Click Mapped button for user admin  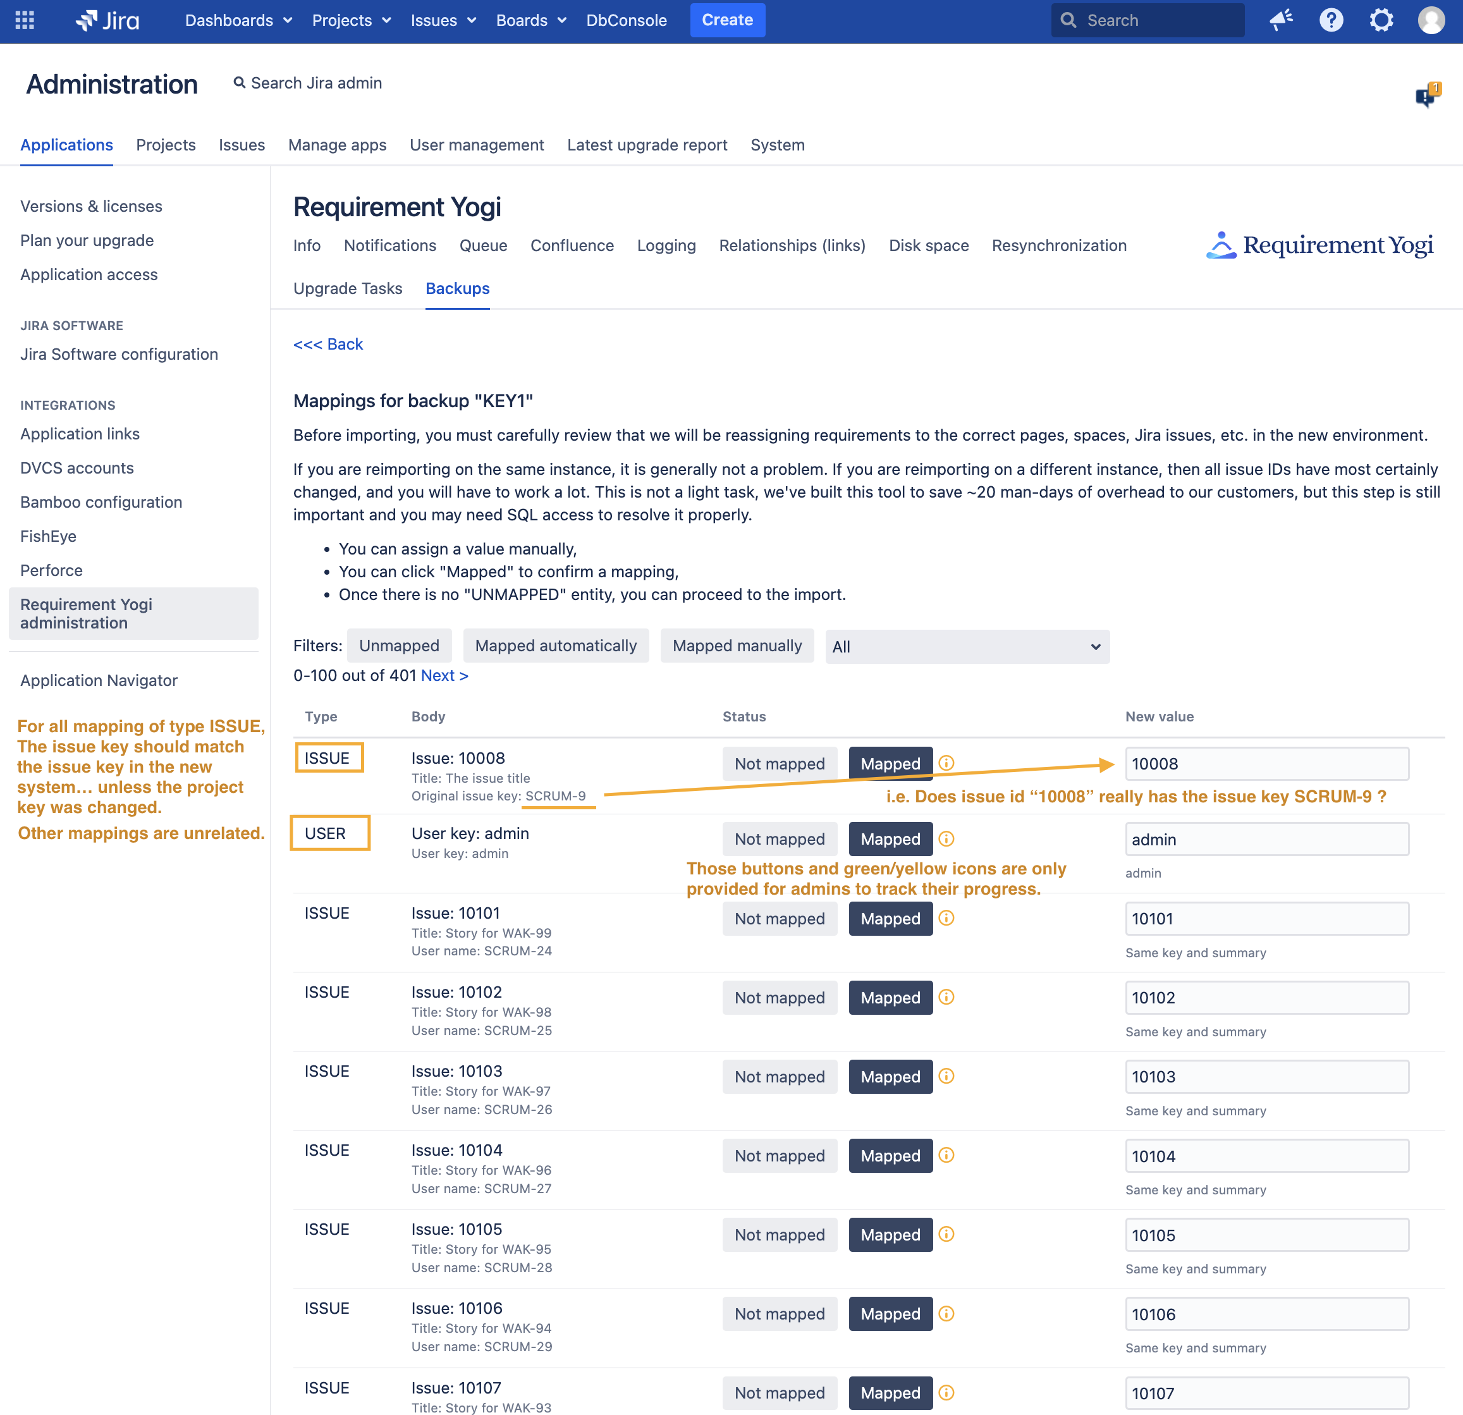[x=890, y=839]
